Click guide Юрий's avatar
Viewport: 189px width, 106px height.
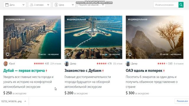6,64
